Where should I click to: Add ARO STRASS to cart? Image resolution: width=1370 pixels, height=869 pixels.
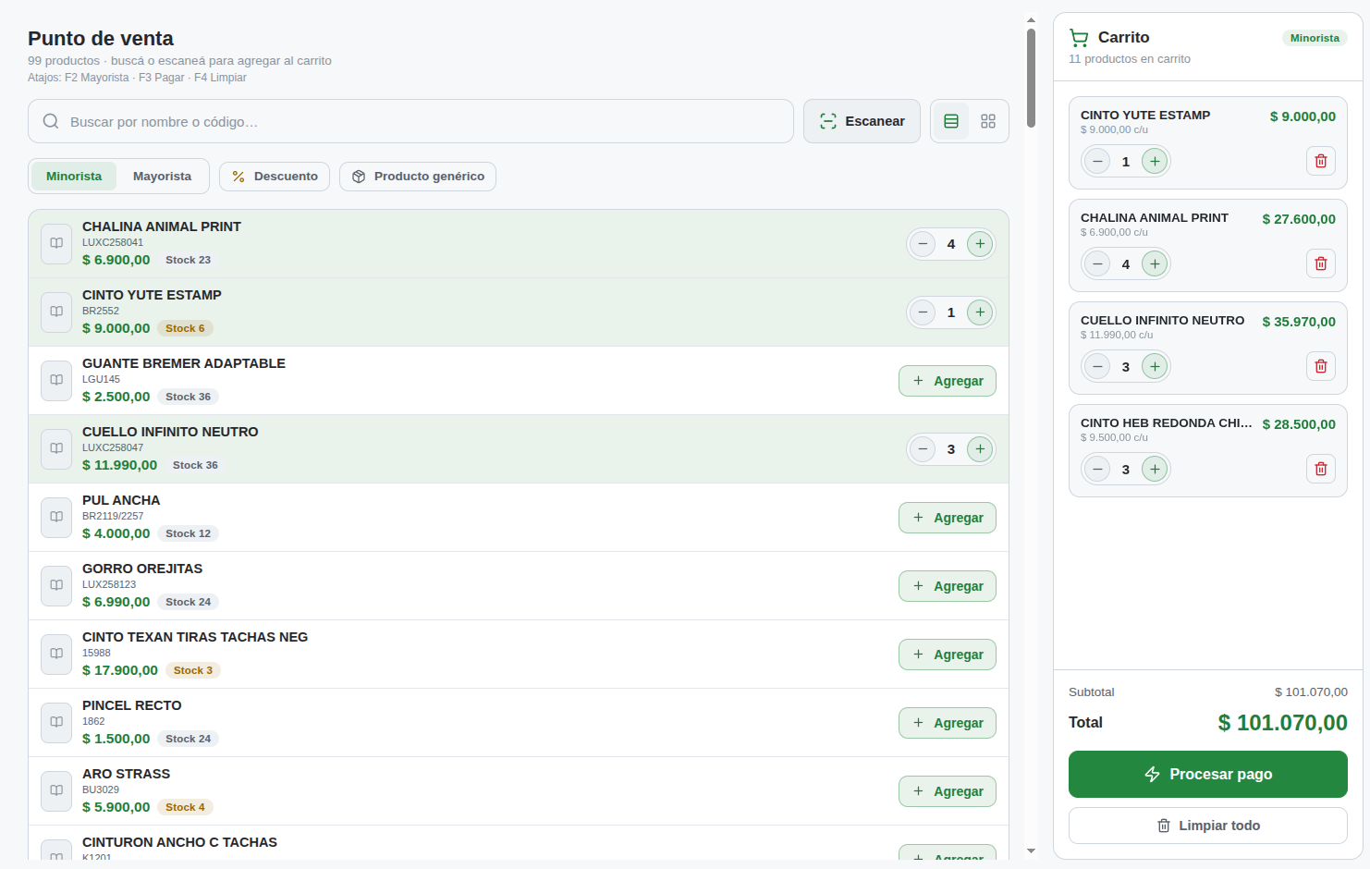point(948,791)
